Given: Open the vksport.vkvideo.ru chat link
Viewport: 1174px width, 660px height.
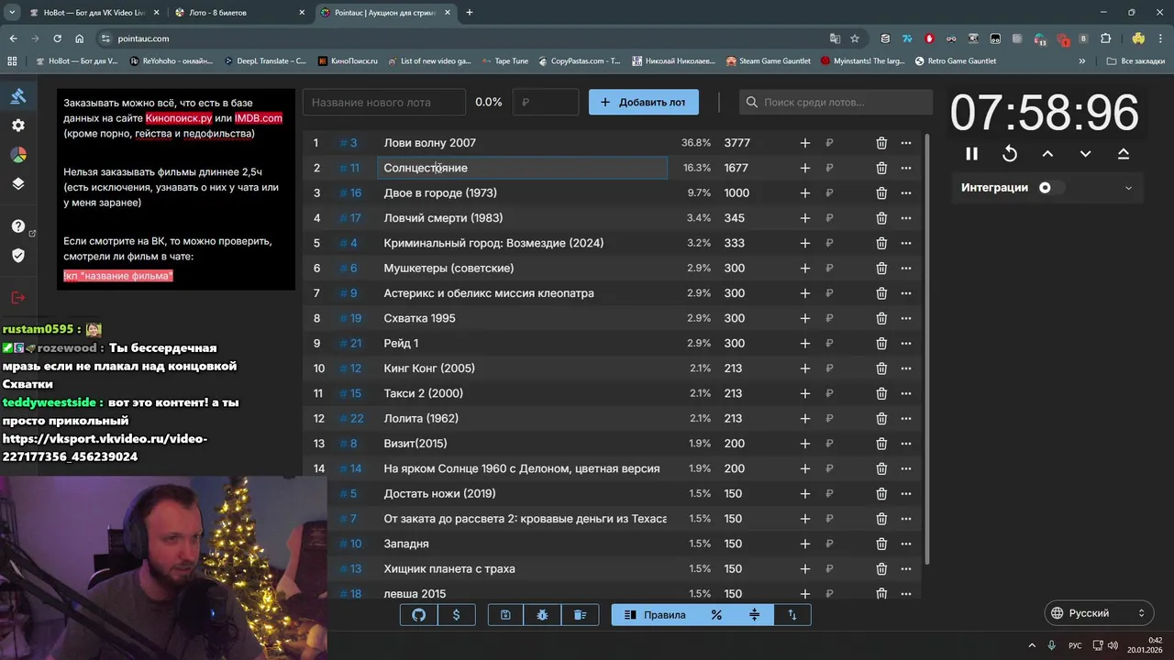Looking at the screenshot, I should coord(105,447).
